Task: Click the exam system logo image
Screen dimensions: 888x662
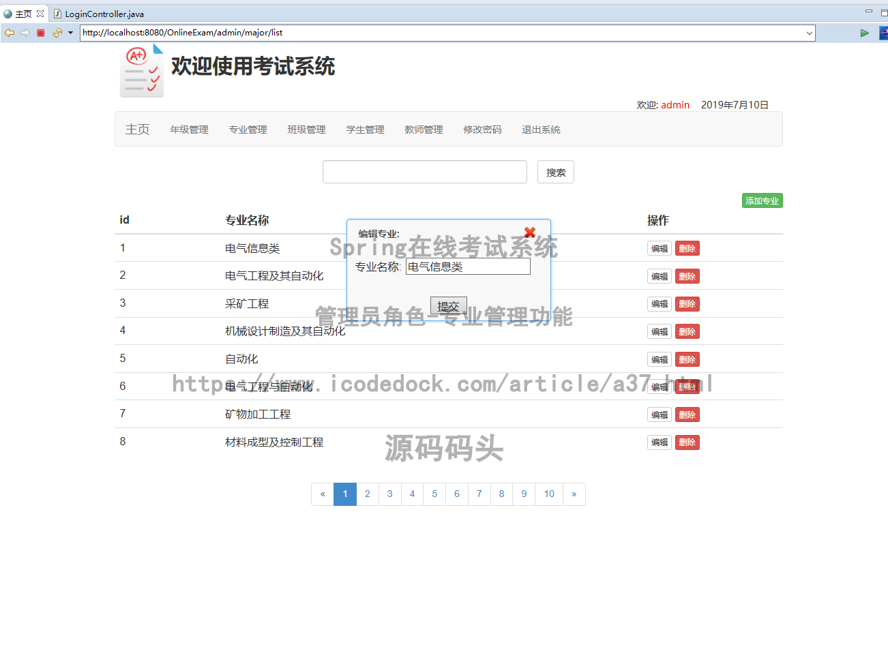Action: point(142,72)
